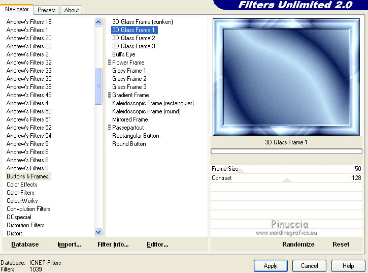Select Andrew's Filters 2 category

[27, 54]
